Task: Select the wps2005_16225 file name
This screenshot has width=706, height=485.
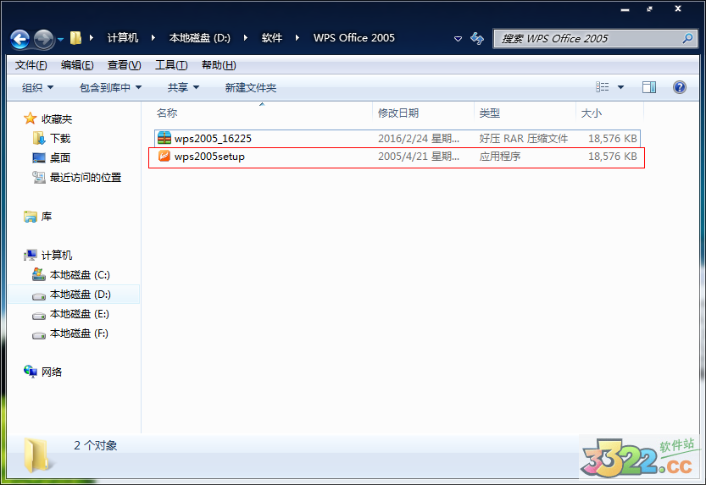Action: 213,139
